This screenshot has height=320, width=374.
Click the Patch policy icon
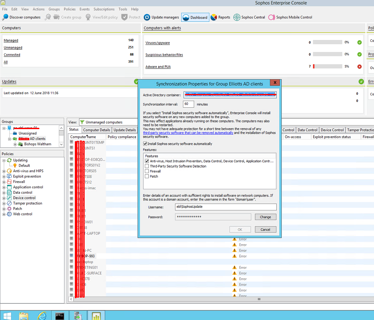pos(9,208)
